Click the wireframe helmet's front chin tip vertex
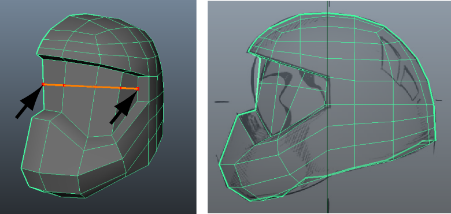Screen dimensions: 451x214 coord(220,164)
